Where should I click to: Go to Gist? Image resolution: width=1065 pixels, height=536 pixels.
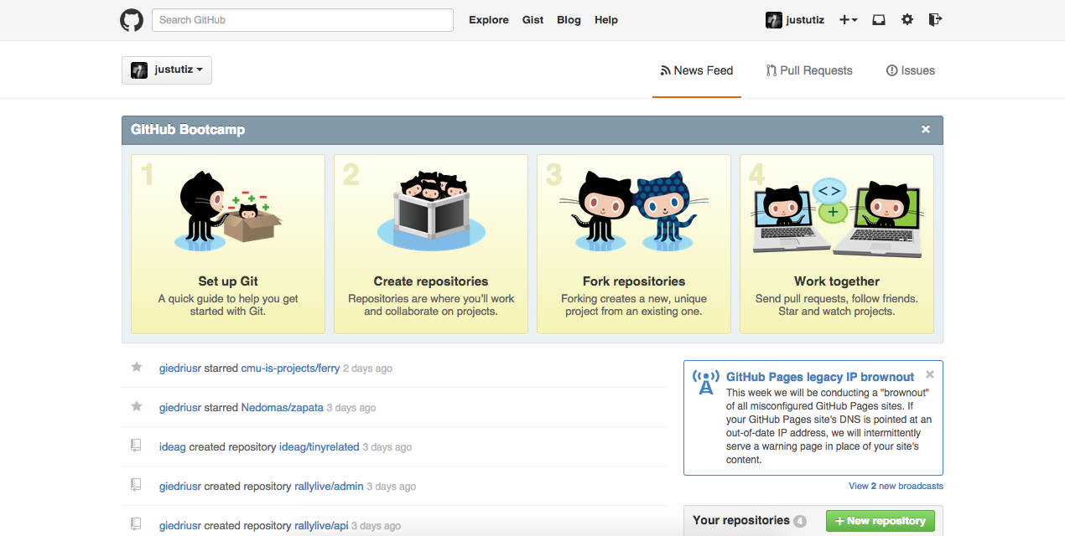click(533, 20)
